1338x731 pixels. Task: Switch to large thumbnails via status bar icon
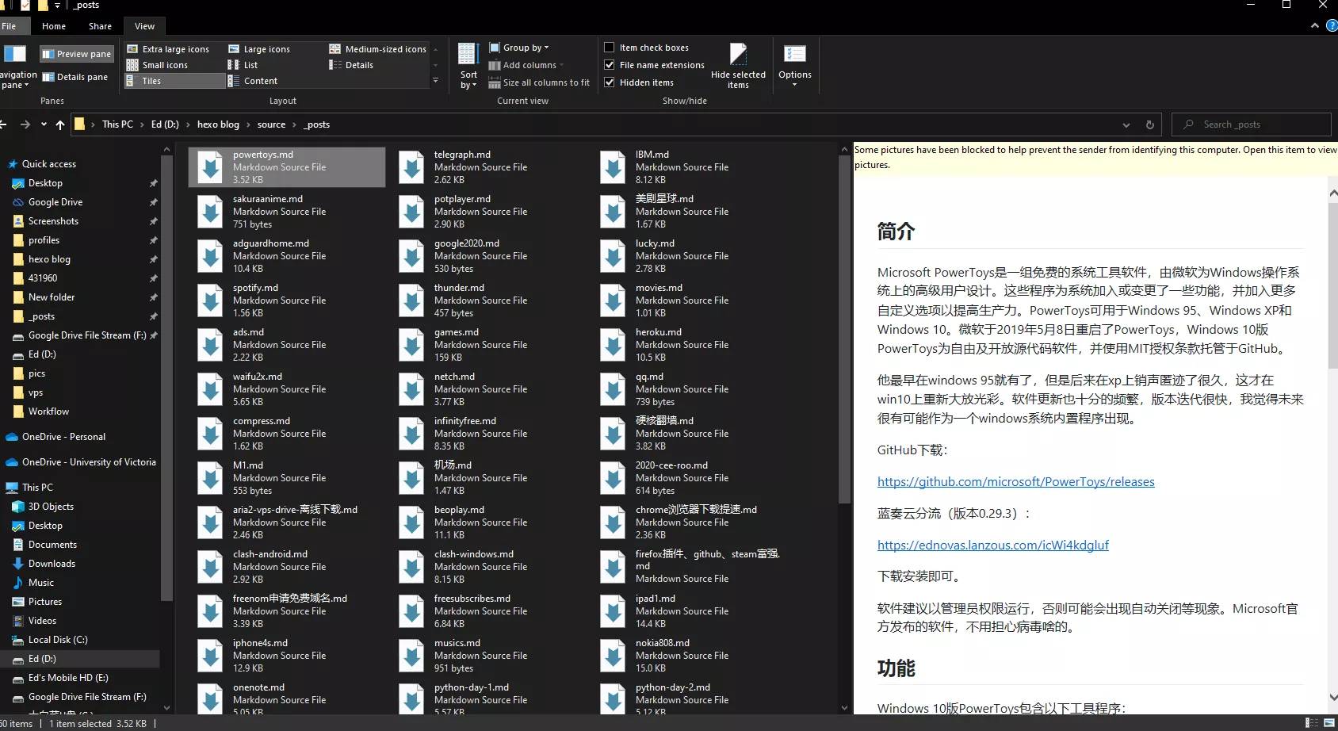[1329, 723]
